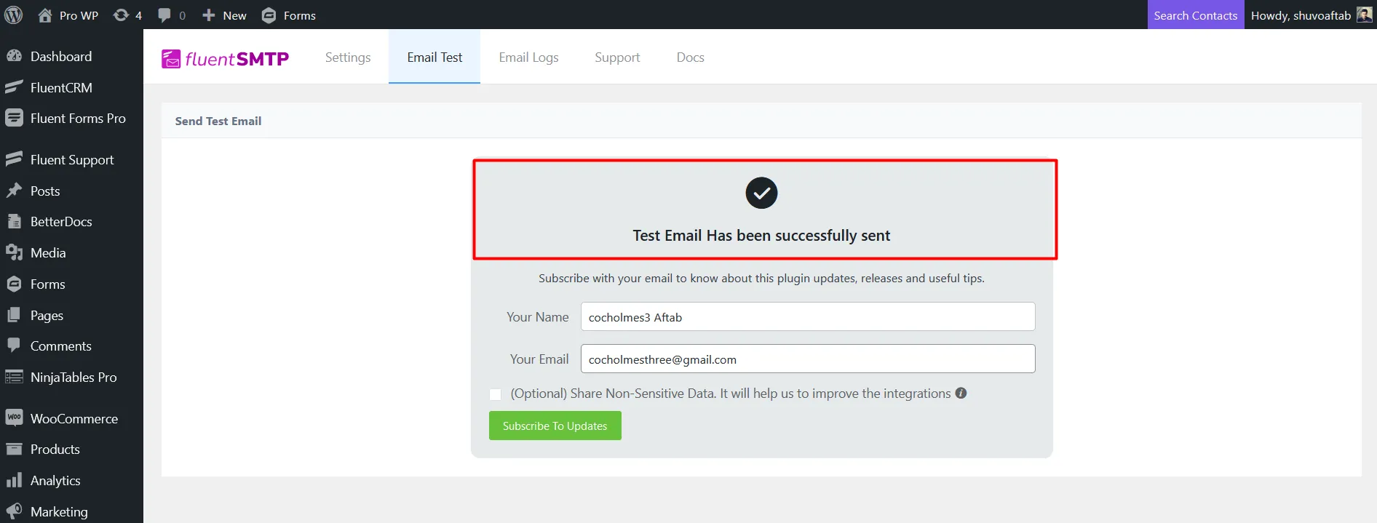
Task: Open the comments bubble icon in admin bar
Action: coord(164,15)
